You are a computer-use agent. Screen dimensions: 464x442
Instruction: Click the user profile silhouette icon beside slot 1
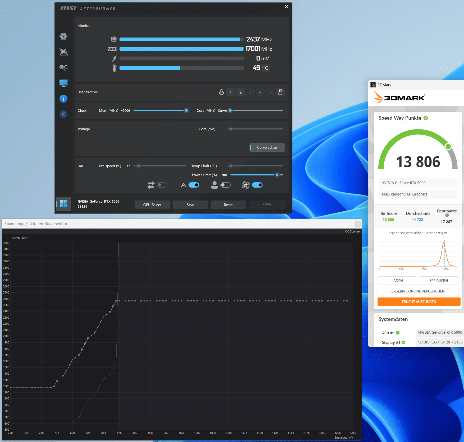coord(222,92)
